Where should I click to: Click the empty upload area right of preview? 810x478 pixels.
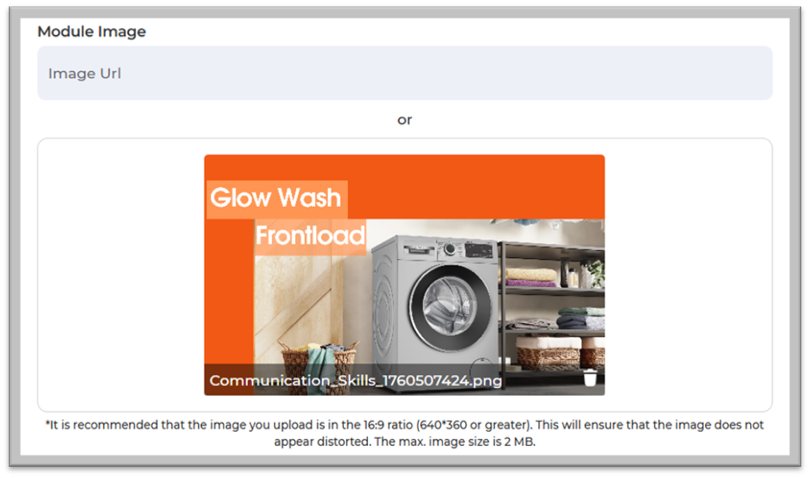688,275
